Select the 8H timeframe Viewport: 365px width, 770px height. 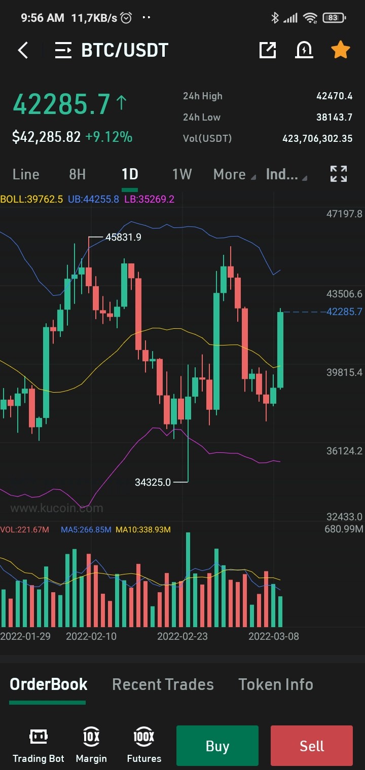click(78, 174)
